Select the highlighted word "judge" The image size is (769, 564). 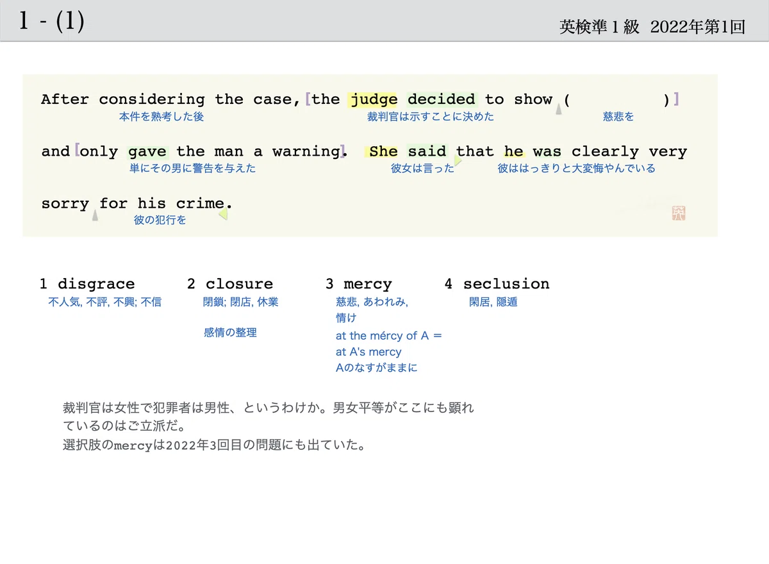pos(374,100)
